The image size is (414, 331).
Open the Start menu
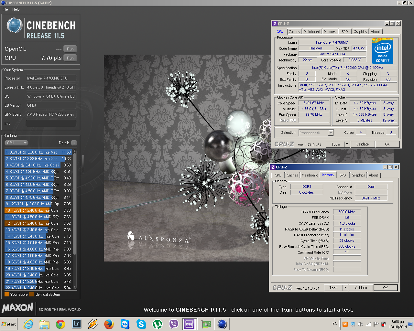pos(9,324)
